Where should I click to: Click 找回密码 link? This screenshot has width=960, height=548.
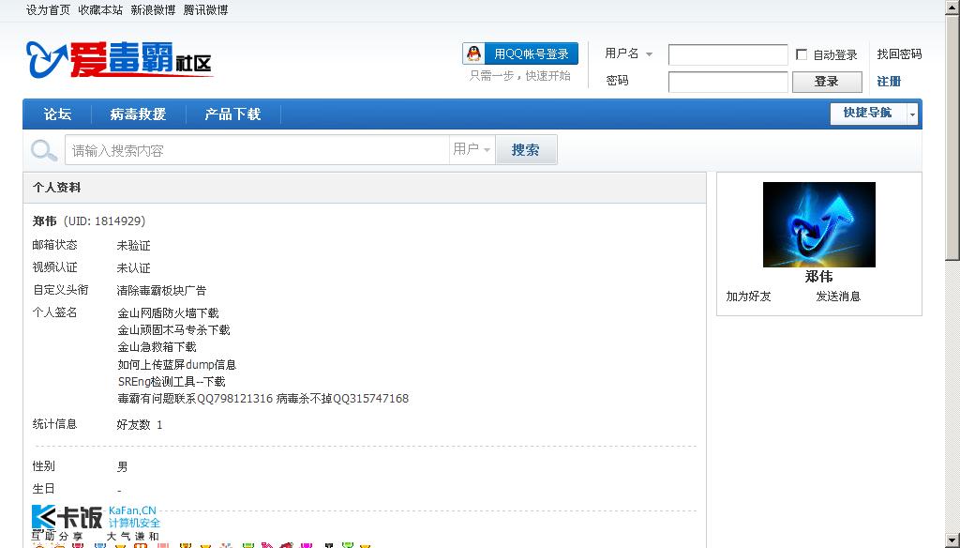(x=899, y=53)
